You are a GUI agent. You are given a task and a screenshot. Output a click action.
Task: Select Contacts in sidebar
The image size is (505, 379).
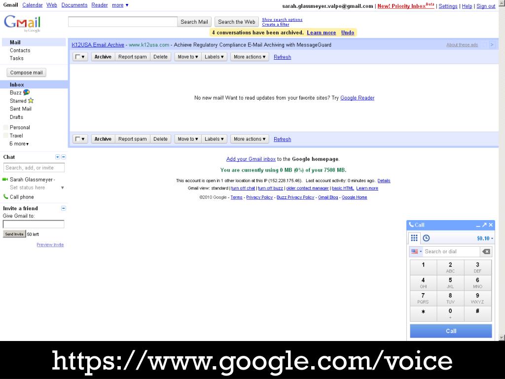(20, 50)
